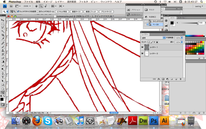Hide レイヤー 0 with its eye icon
Image resolution: width=206 pixels, height=129 pixels.
[142, 54]
